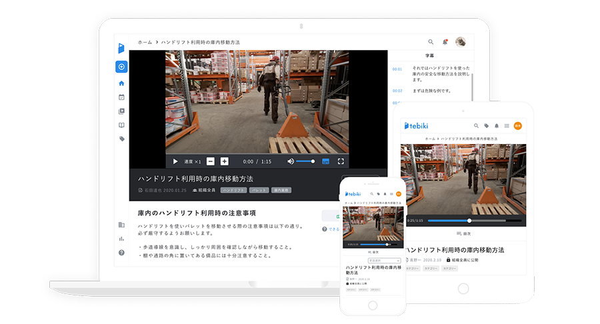
Task: Open notifications bell in laptop header
Action: point(445,42)
